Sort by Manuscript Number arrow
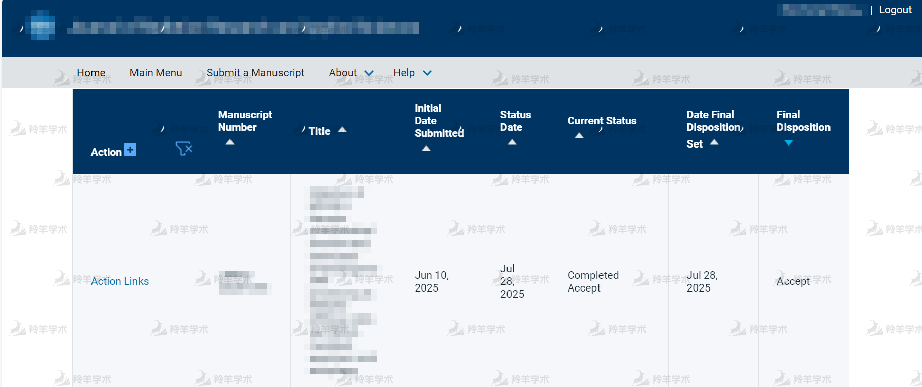The width and height of the screenshot is (922, 387). tap(230, 142)
